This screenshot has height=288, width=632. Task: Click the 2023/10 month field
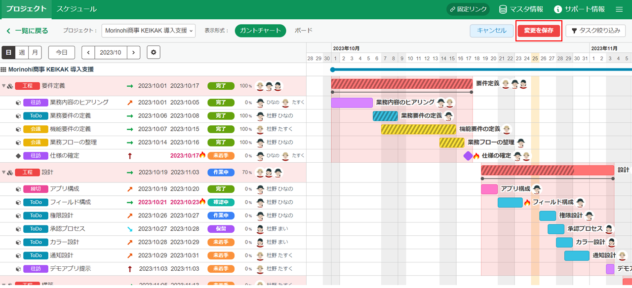(x=111, y=52)
